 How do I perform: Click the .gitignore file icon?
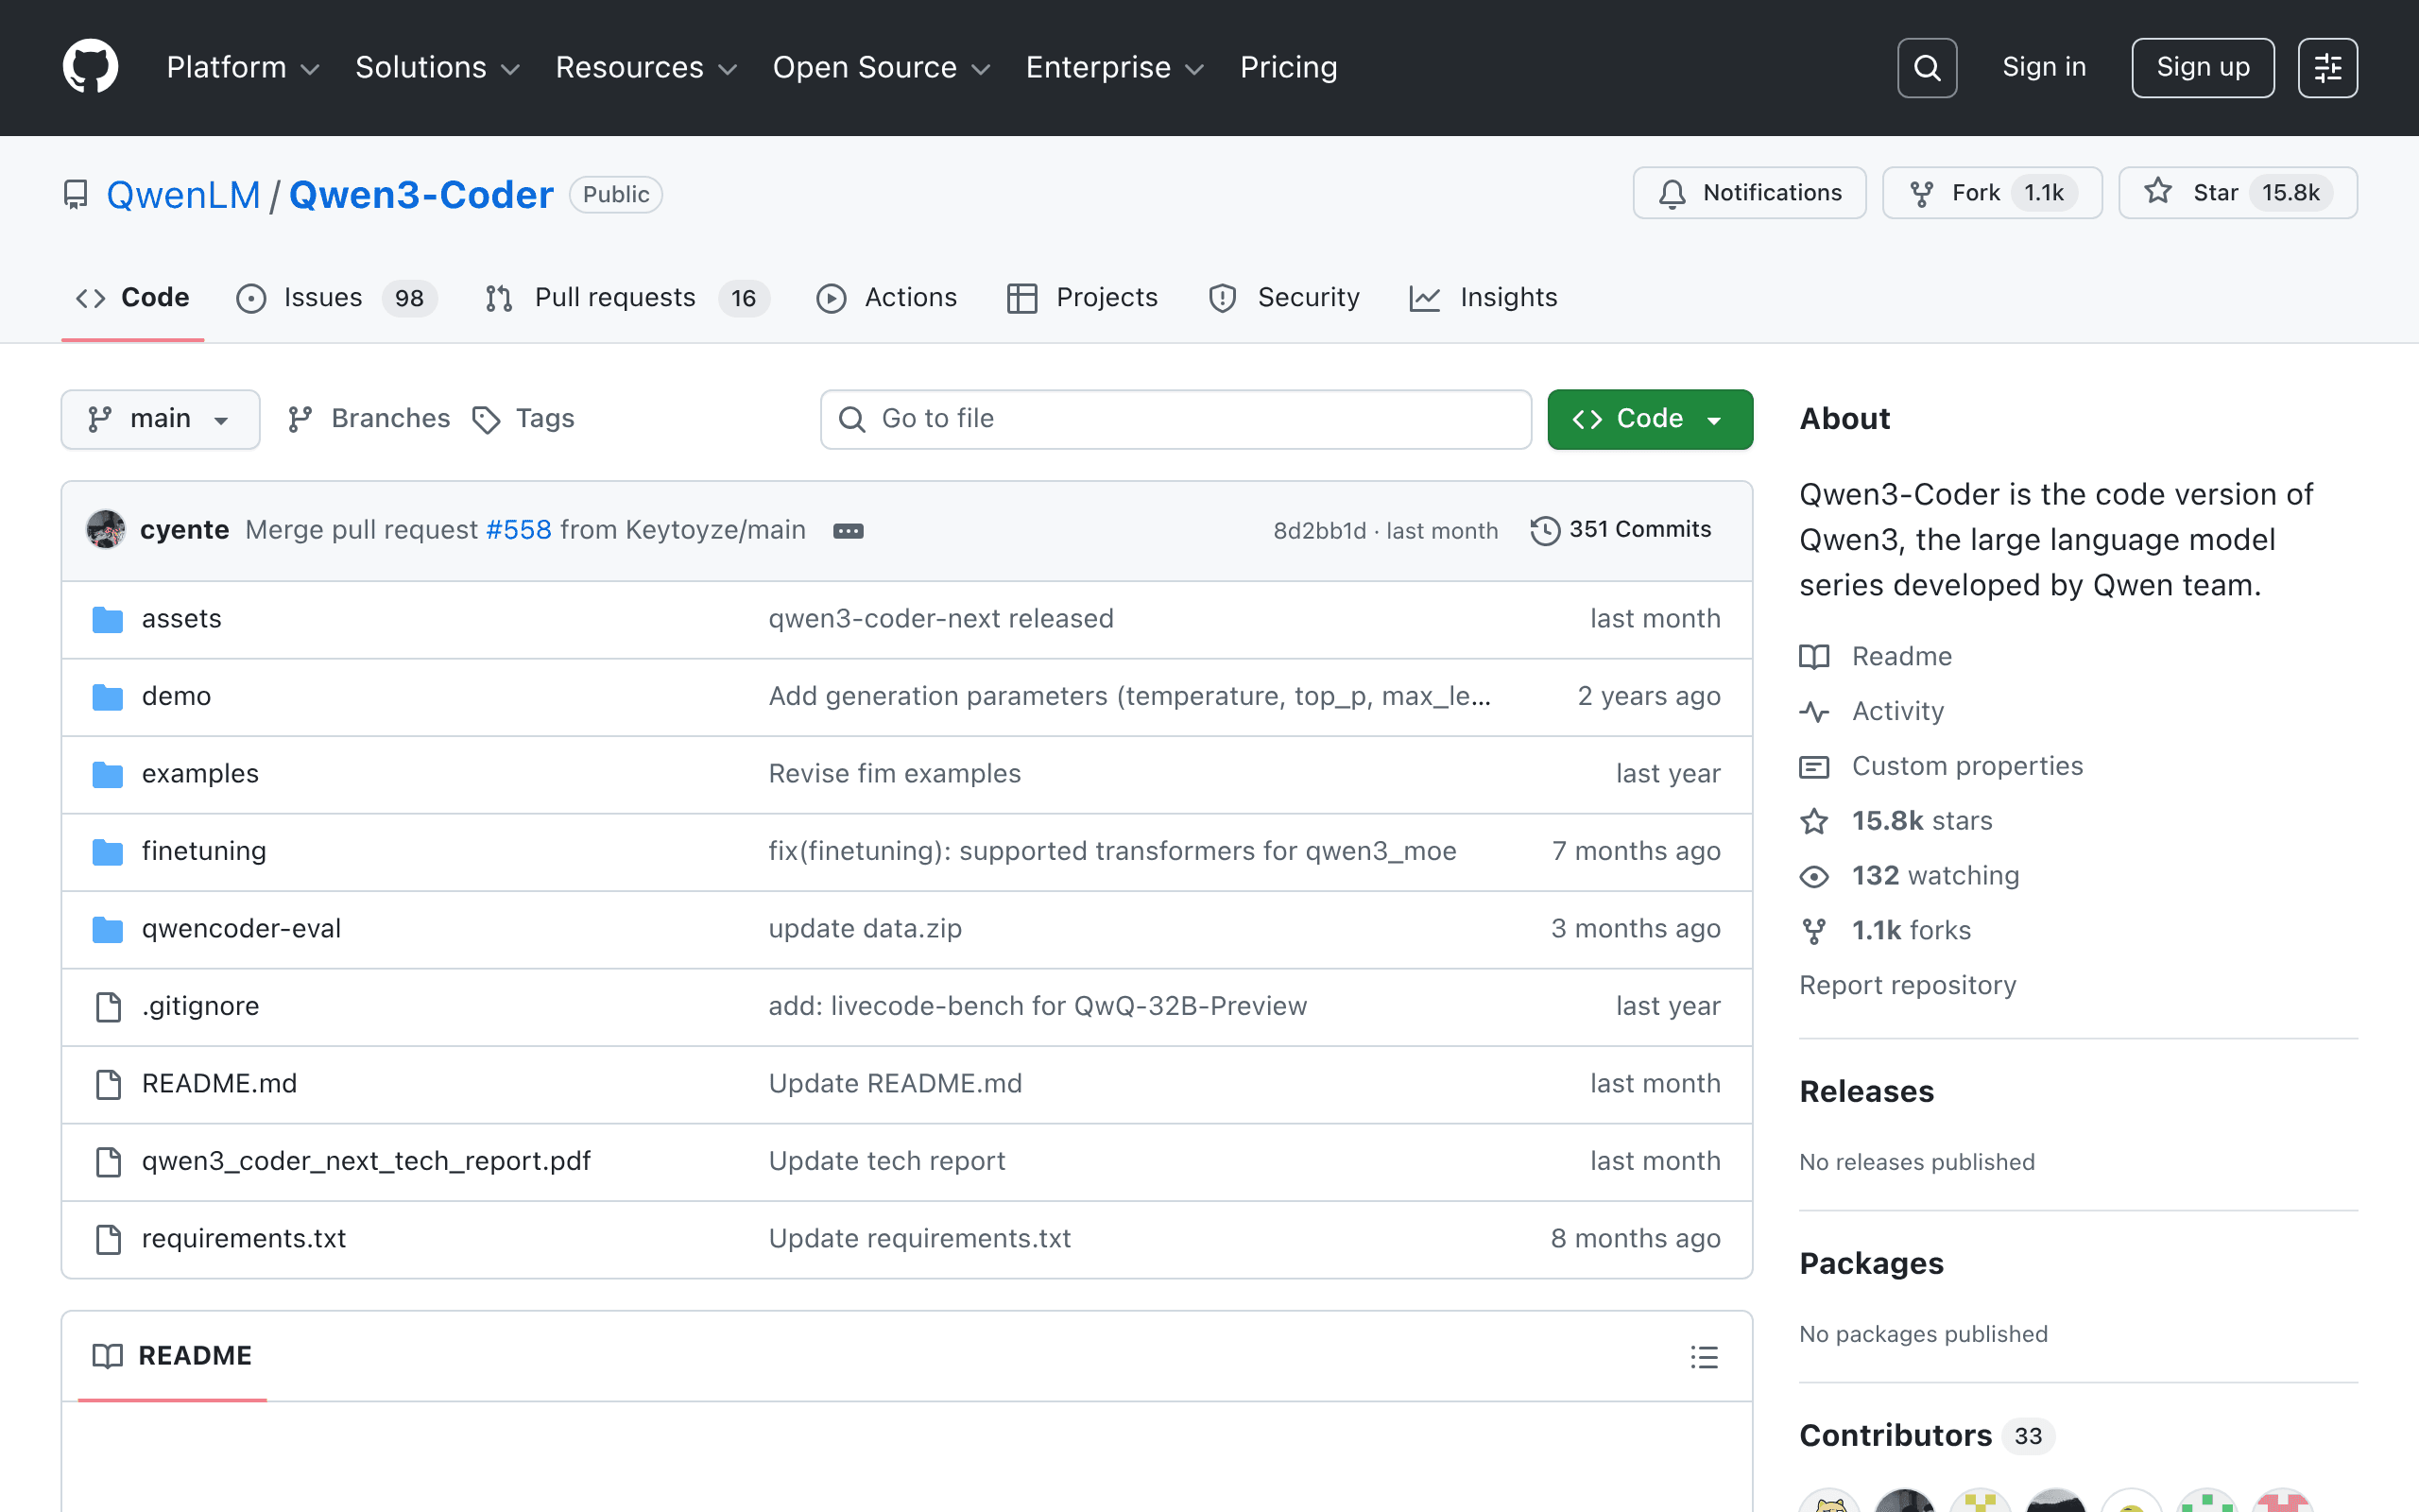point(108,1006)
